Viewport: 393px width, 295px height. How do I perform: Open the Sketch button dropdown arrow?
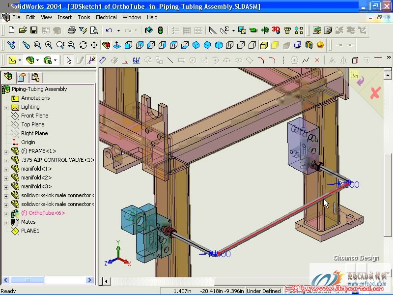tap(20, 60)
